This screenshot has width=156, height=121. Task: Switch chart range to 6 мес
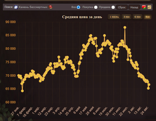pyautogui.click(x=138, y=17)
